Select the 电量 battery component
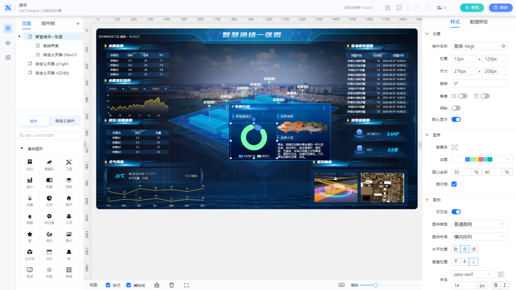The height and width of the screenshot is (290, 516). [x=49, y=183]
